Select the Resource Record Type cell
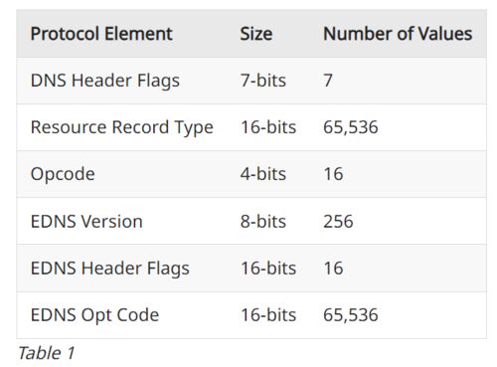The height and width of the screenshot is (367, 497). 122,127
